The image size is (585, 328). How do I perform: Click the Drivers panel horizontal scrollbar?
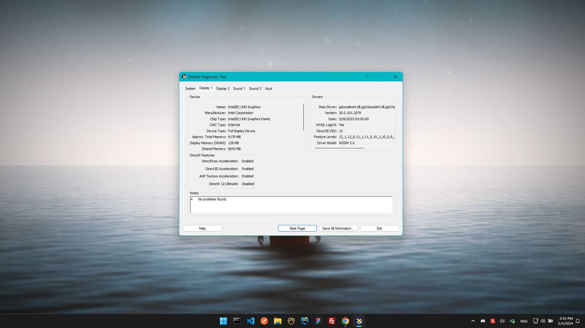[339, 148]
